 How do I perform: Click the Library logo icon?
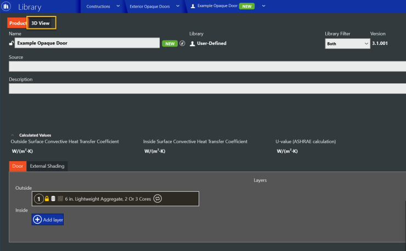pos(5,6)
